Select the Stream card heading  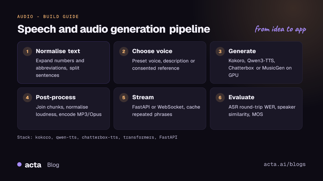[143, 97]
